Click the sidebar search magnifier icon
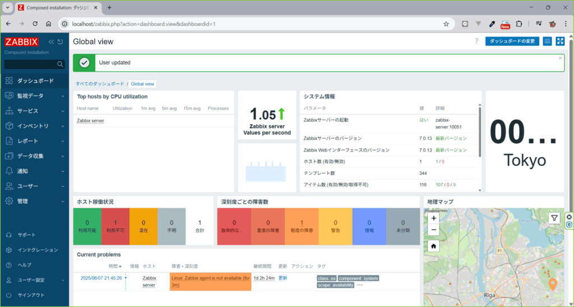Image resolution: width=574 pixels, height=307 pixels. [x=60, y=64]
